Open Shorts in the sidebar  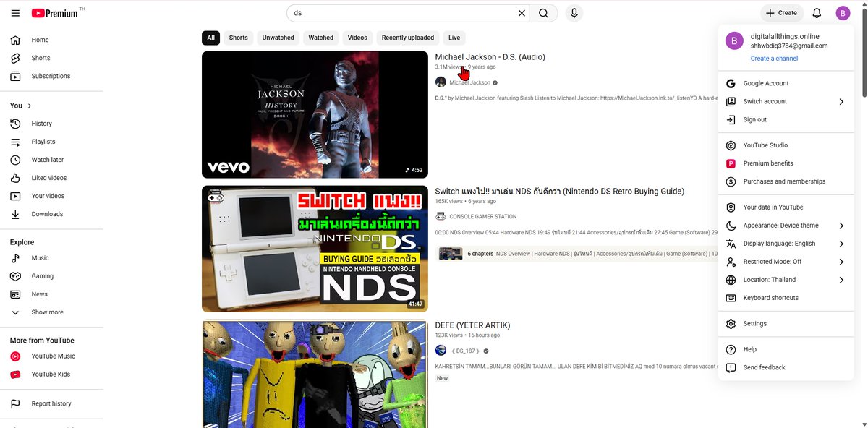tap(51, 58)
